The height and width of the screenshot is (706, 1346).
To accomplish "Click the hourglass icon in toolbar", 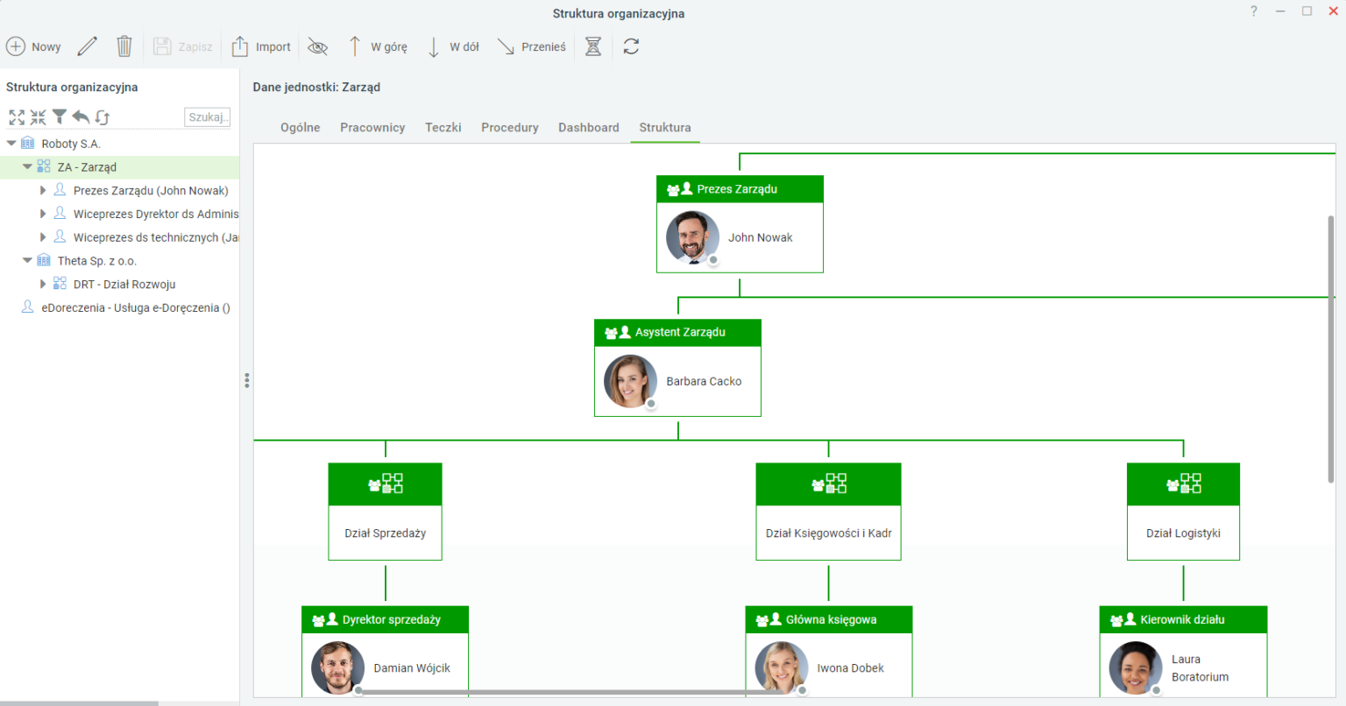I will 593,46.
